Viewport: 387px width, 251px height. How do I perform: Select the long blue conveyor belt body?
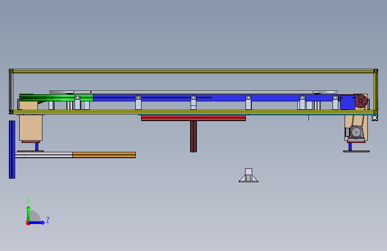(215, 98)
